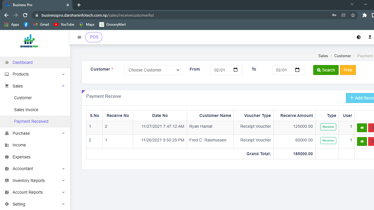Expand the Inventory Reports menu
This screenshot has height=210, width=374.
(35, 181)
